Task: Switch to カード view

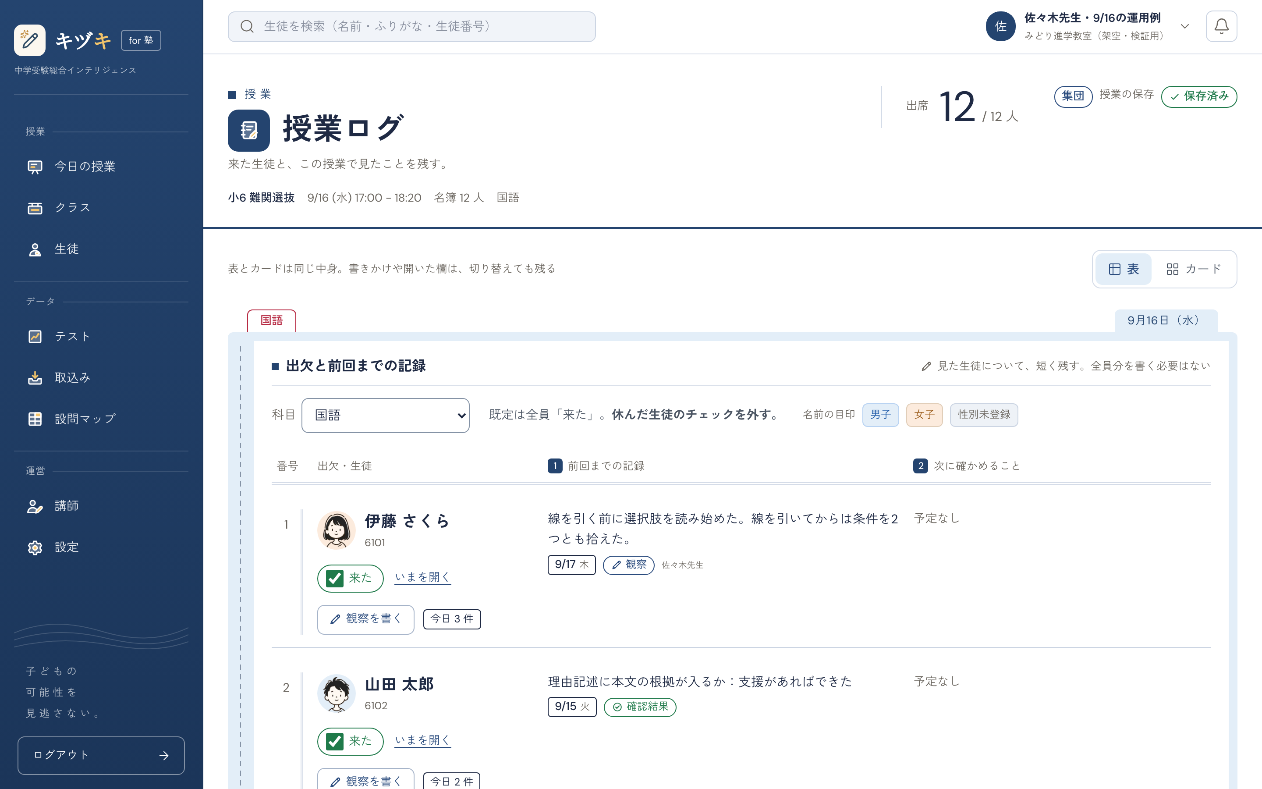Action: [1194, 269]
